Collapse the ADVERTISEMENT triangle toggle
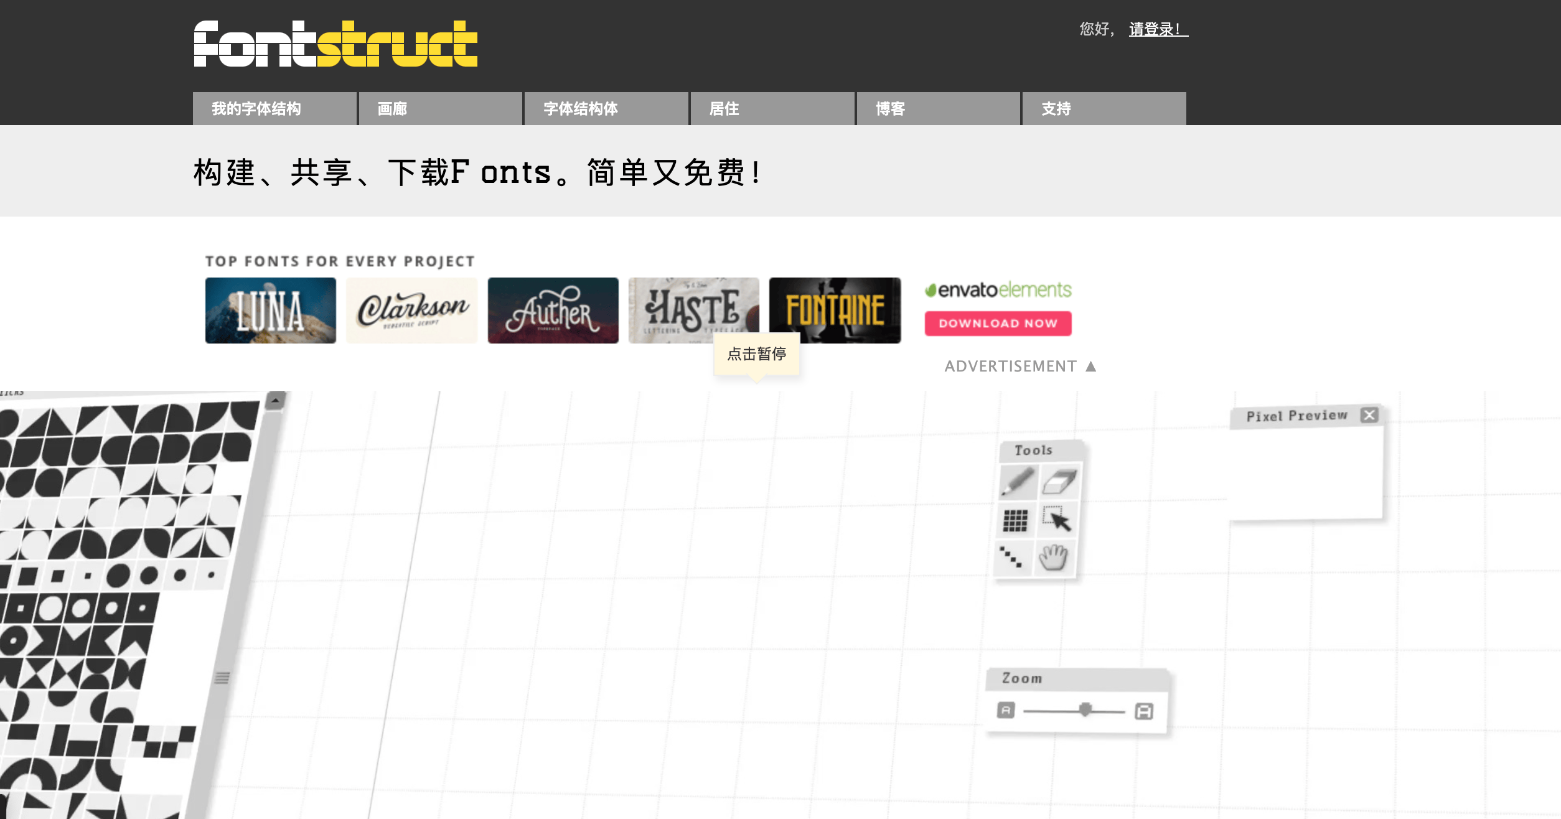Screen dimensions: 1561x819 click(1090, 367)
